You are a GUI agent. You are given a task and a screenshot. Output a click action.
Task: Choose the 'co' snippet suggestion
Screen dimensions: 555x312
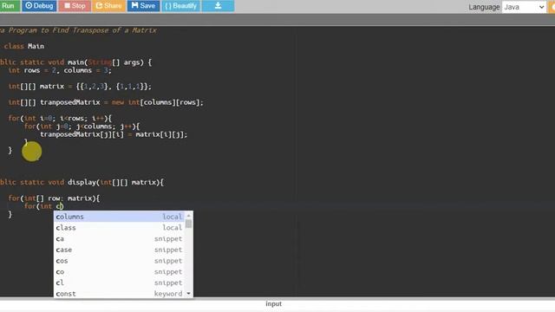point(119,271)
